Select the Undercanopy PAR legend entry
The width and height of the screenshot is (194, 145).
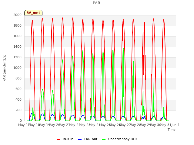(119, 139)
